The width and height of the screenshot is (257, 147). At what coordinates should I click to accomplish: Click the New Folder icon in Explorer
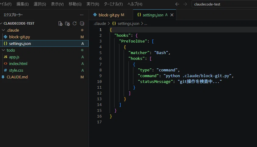point(67,24)
